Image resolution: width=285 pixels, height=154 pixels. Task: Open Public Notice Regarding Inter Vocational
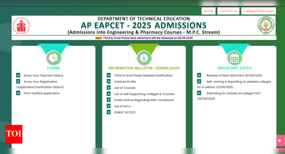pyautogui.click(x=144, y=100)
